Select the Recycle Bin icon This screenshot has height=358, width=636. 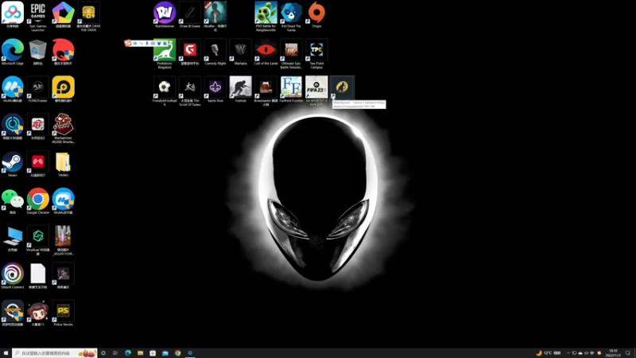tap(37, 52)
